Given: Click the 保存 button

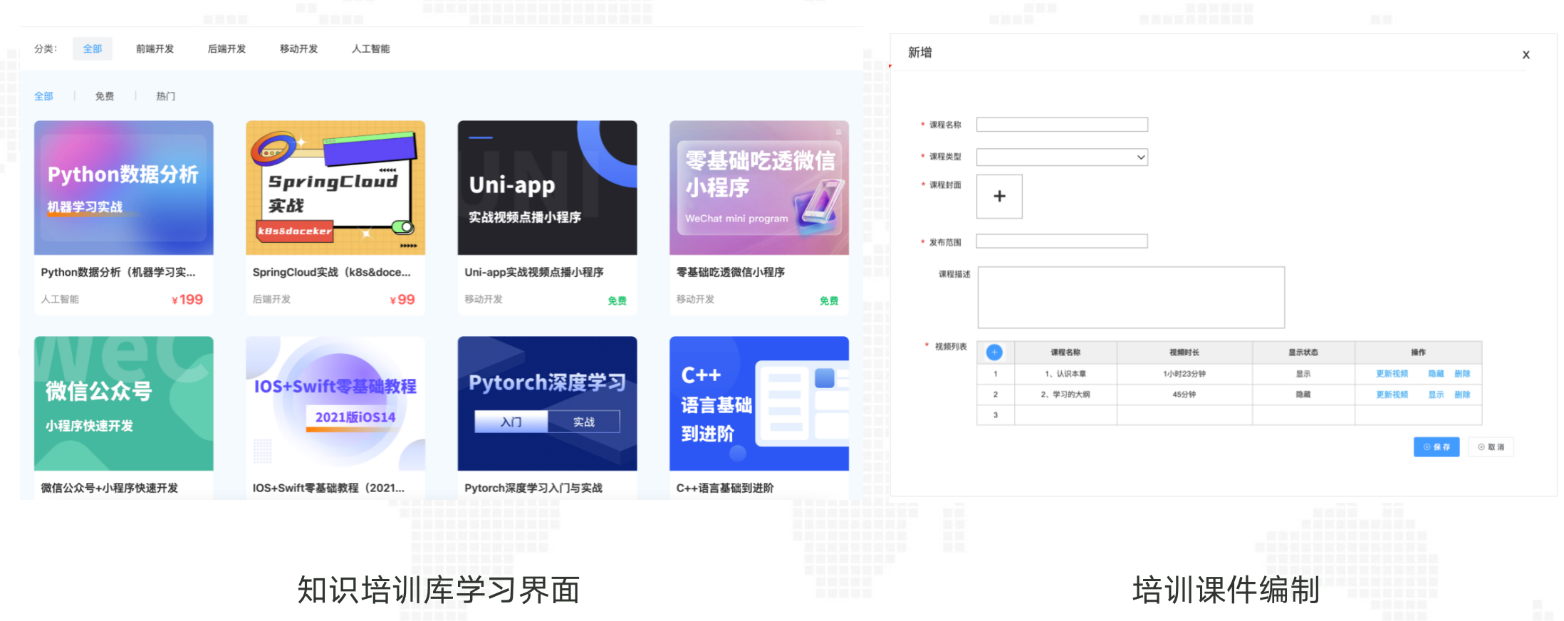Looking at the screenshot, I should click(x=1437, y=447).
